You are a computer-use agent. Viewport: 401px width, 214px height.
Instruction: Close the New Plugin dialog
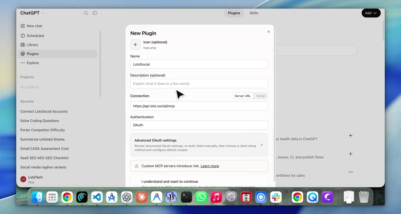click(x=269, y=32)
